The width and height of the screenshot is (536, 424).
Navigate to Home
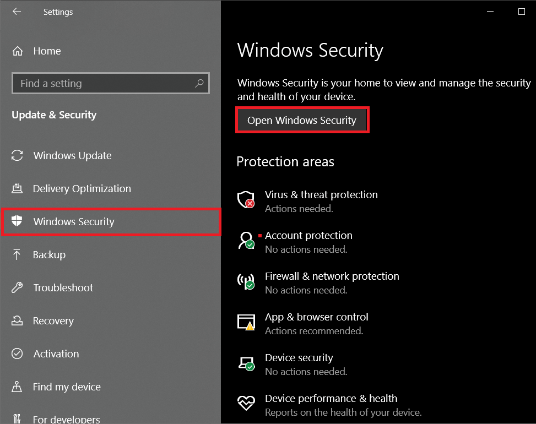coord(47,51)
